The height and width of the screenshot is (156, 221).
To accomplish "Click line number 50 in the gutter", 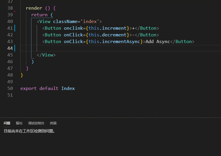I will point(10,88).
